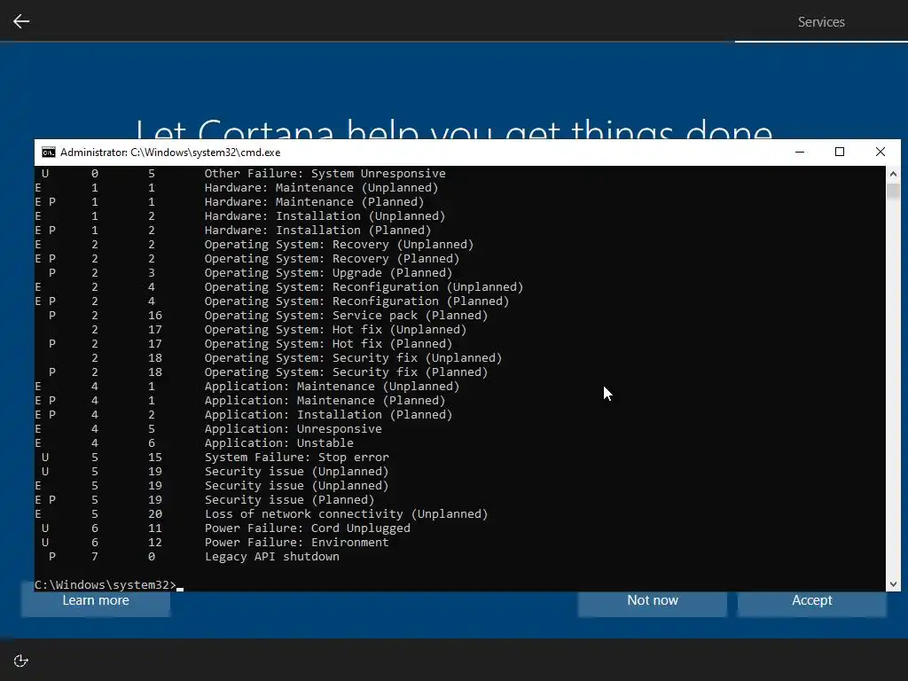This screenshot has width=908, height=681.
Task: Click minor code 11 in Cord Unplugged row
Action: [x=154, y=528]
